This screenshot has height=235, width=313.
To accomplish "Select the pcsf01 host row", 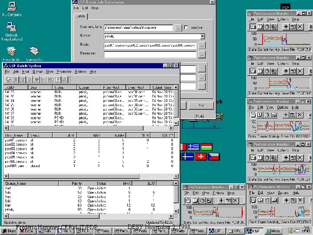I will 89,140.
